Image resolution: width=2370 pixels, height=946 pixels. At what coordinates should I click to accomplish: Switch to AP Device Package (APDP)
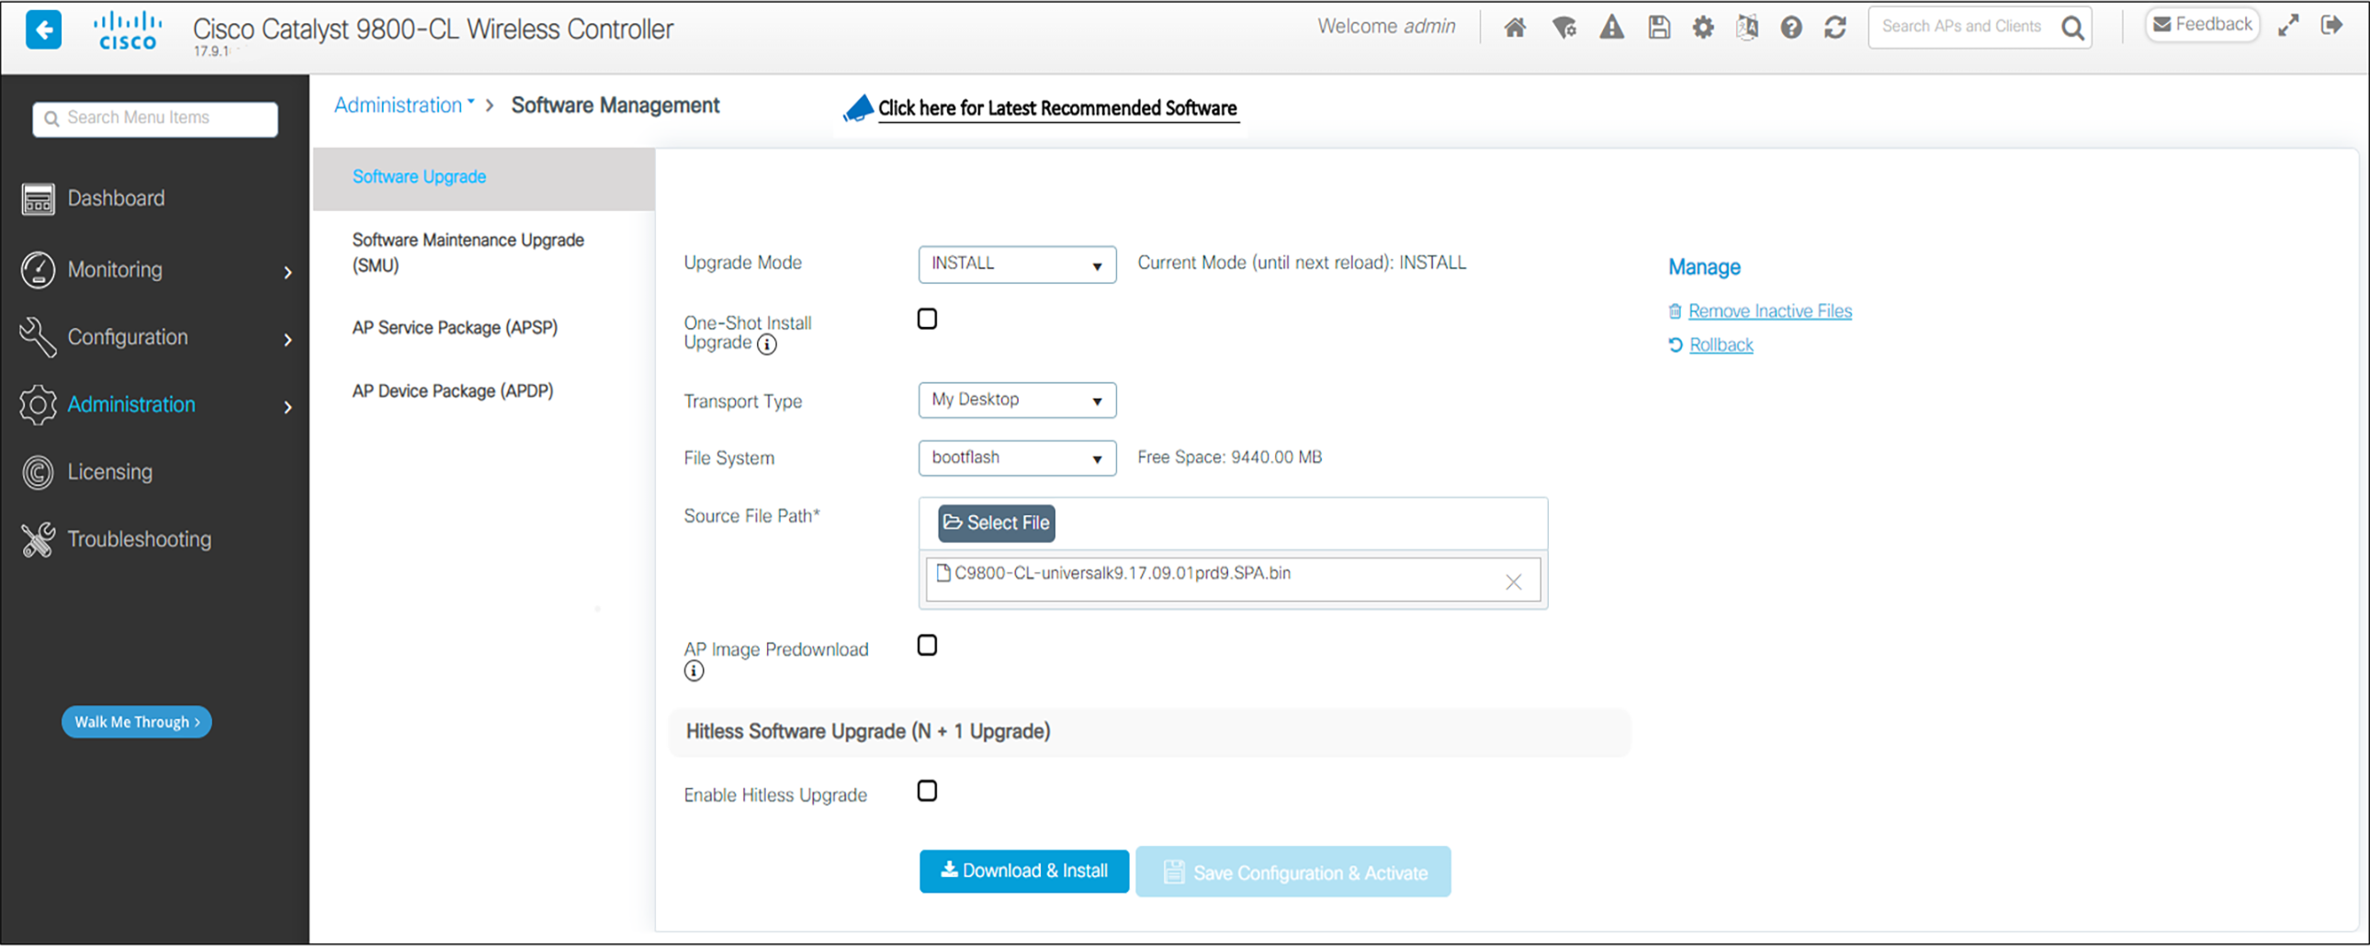point(453,391)
